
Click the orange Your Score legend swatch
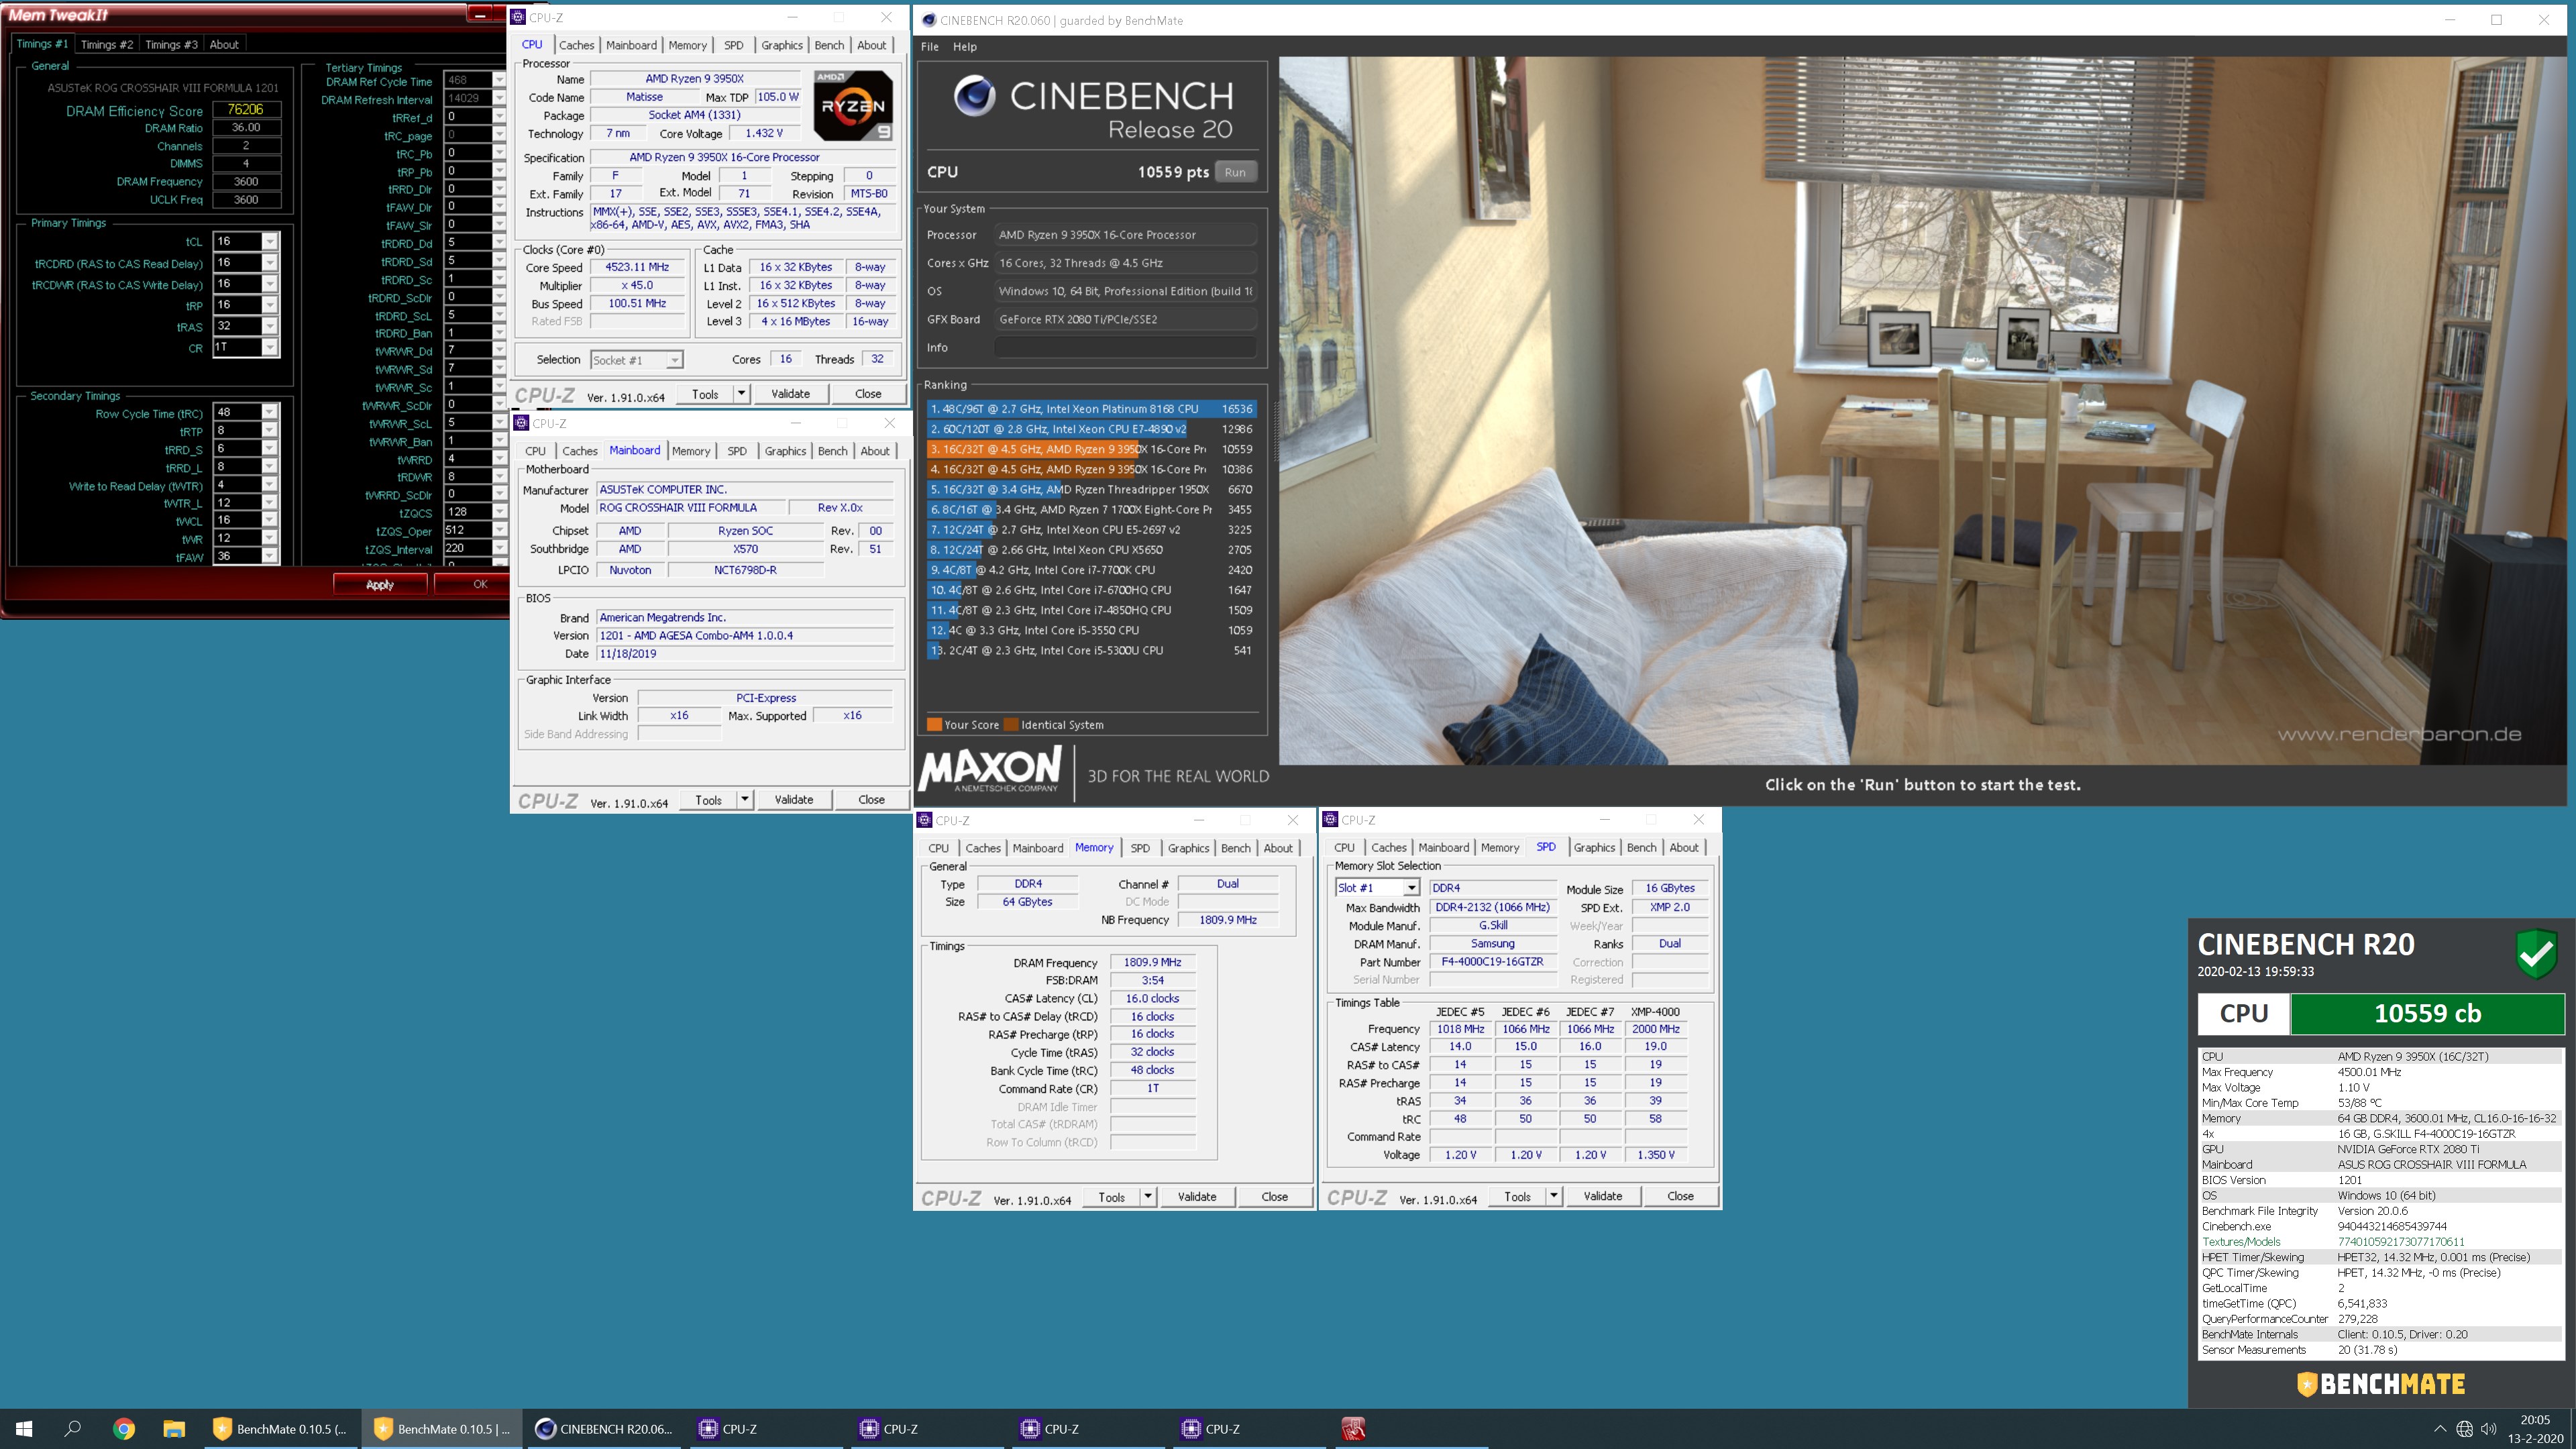[934, 725]
